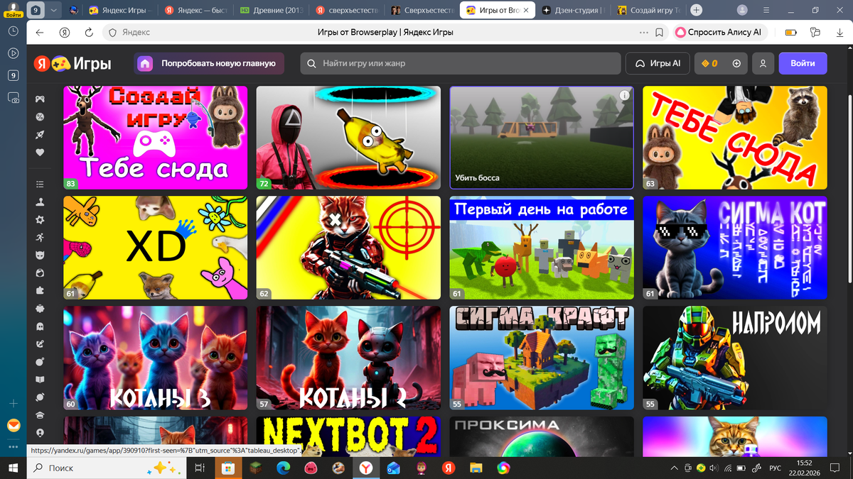The width and height of the screenshot is (853, 479).
Task: Open the profile icon next to Войти
Action: pyautogui.click(x=763, y=63)
